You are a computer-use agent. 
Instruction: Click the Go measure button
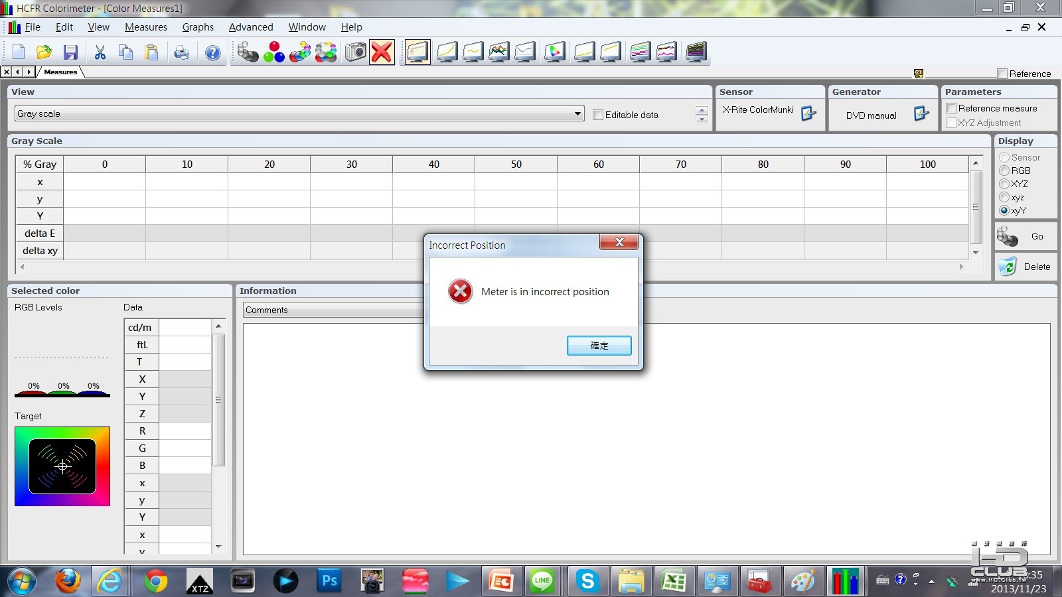pyautogui.click(x=1025, y=236)
